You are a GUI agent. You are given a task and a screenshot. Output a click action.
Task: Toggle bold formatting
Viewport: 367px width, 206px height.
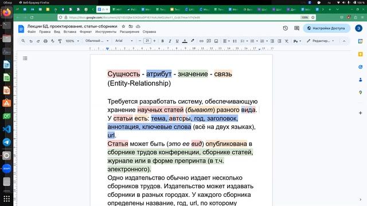[x=162, y=41]
